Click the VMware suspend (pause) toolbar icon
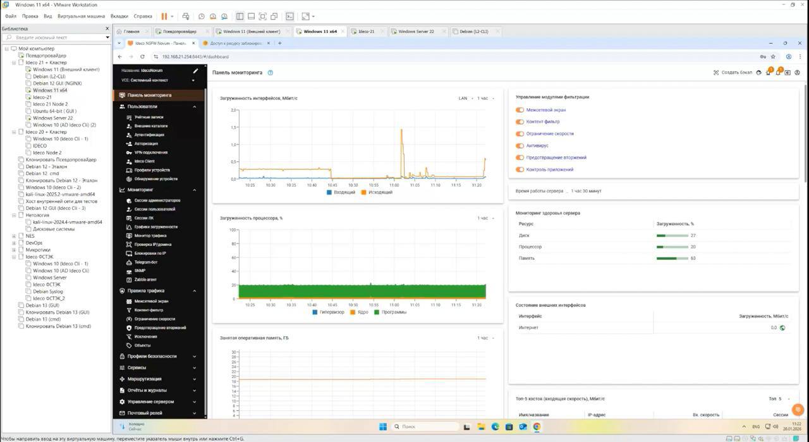This screenshot has width=809, height=442. pyautogui.click(x=164, y=16)
